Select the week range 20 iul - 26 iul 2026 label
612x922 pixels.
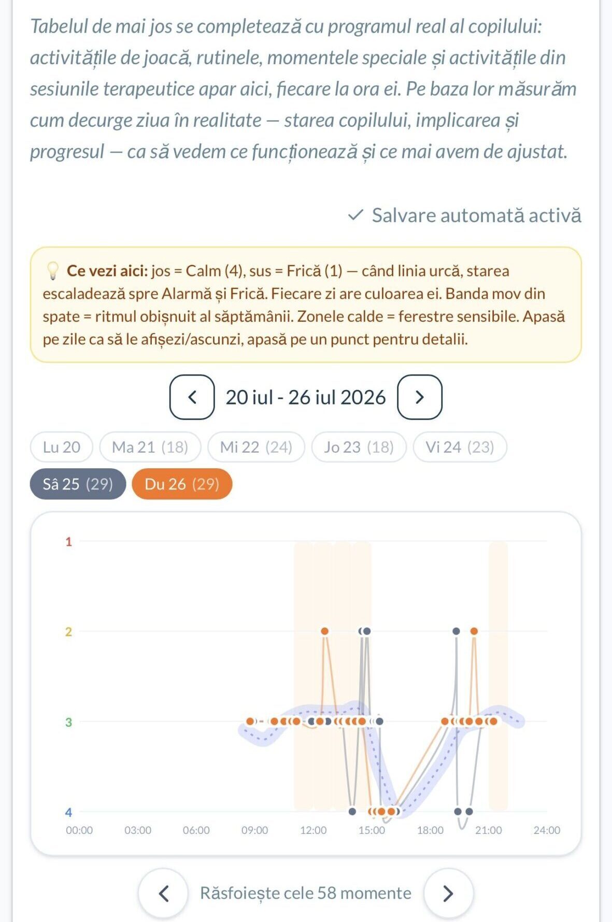306,397
